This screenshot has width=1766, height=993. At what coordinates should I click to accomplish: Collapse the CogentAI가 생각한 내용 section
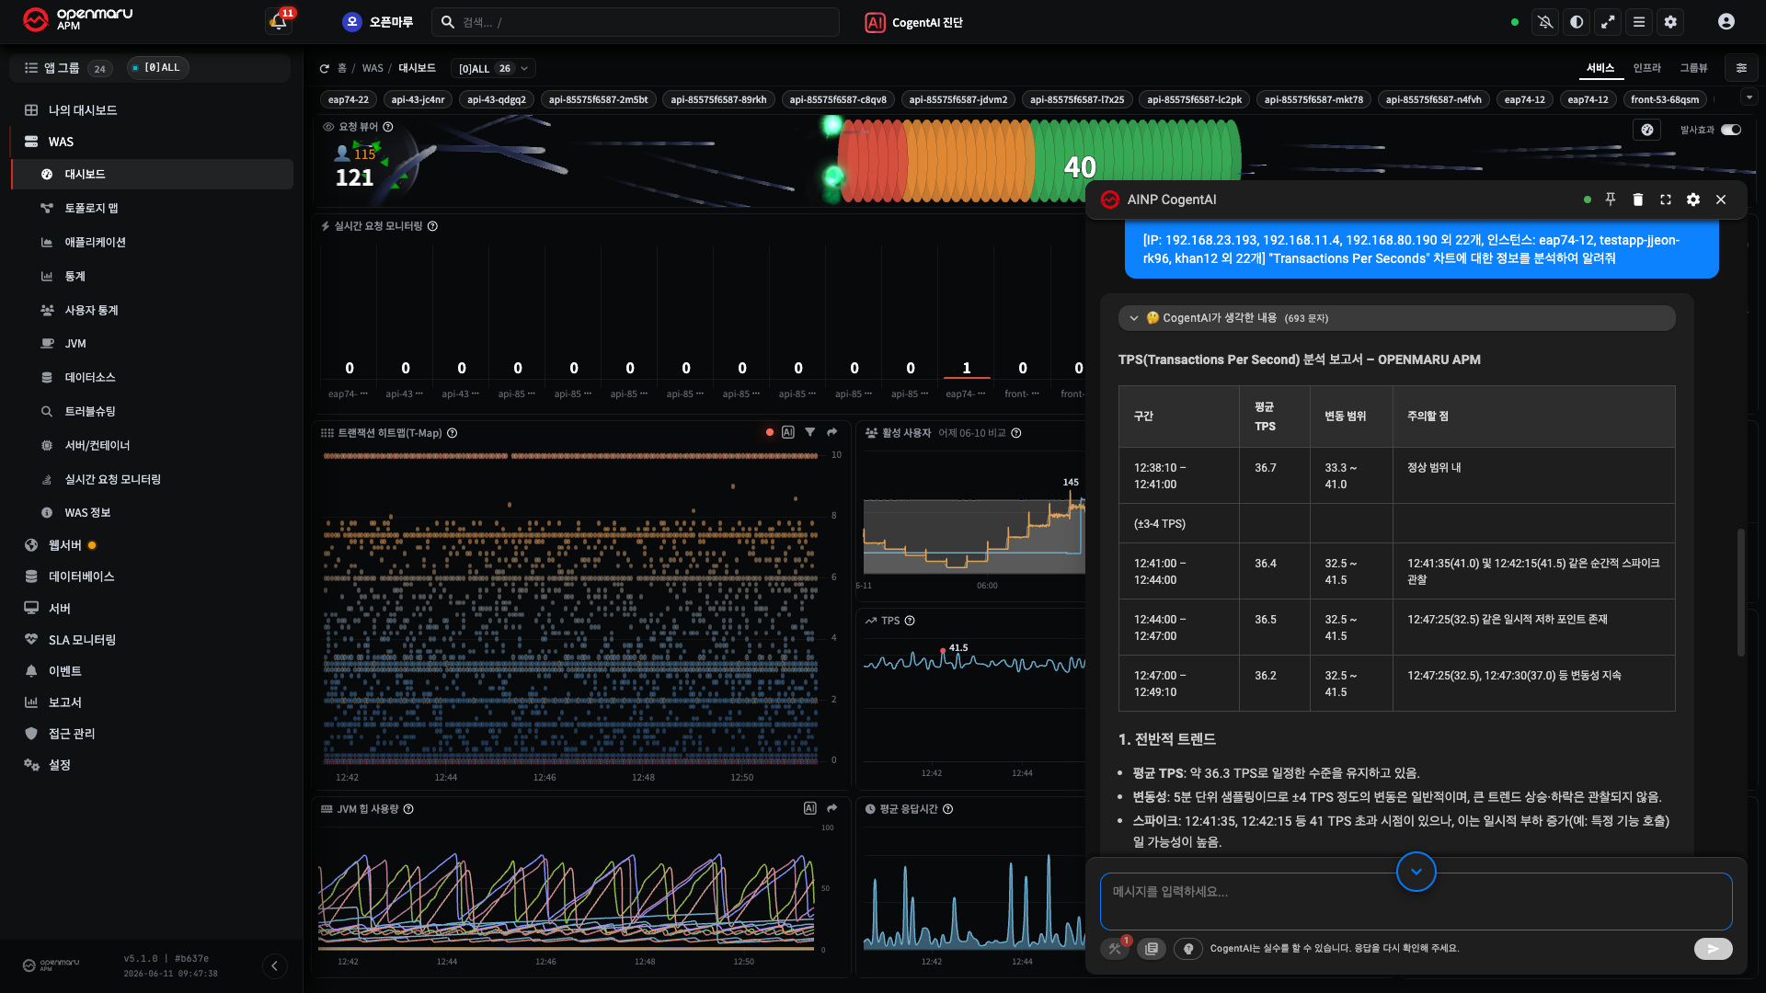[x=1396, y=318]
